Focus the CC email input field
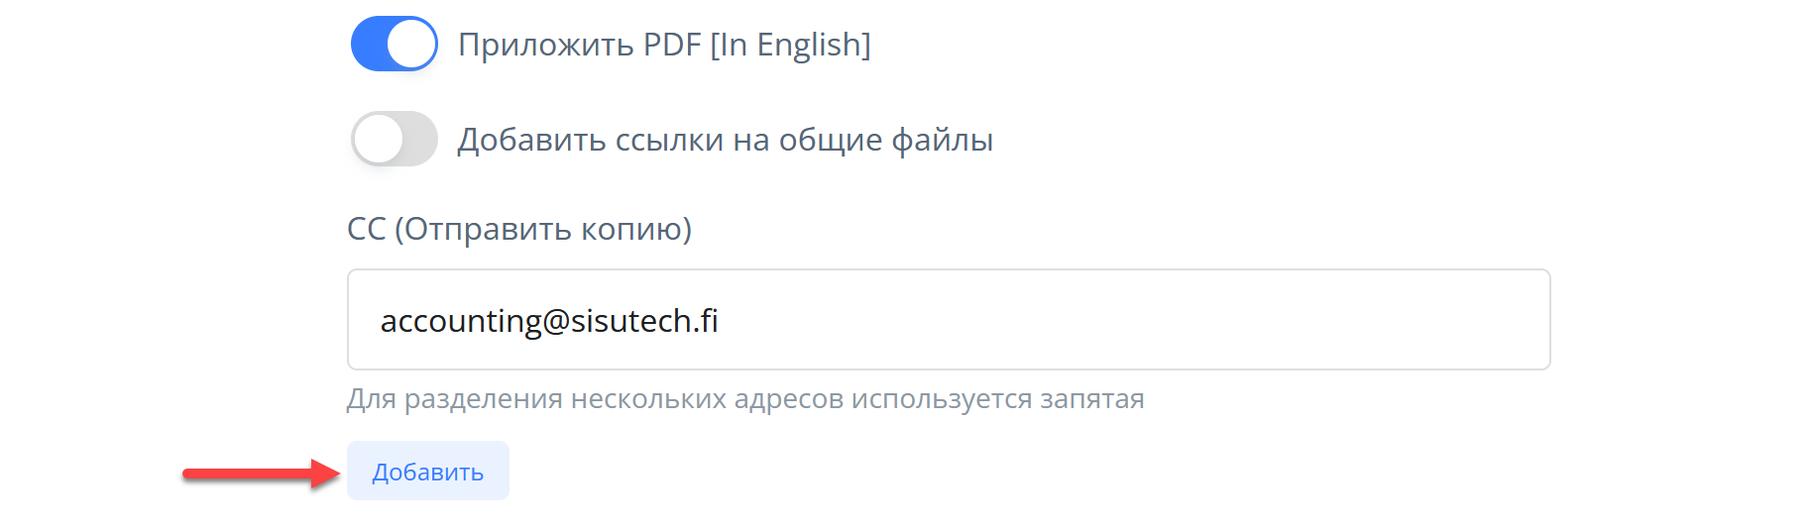Viewport: 1815px width, 527px height. 948,320
